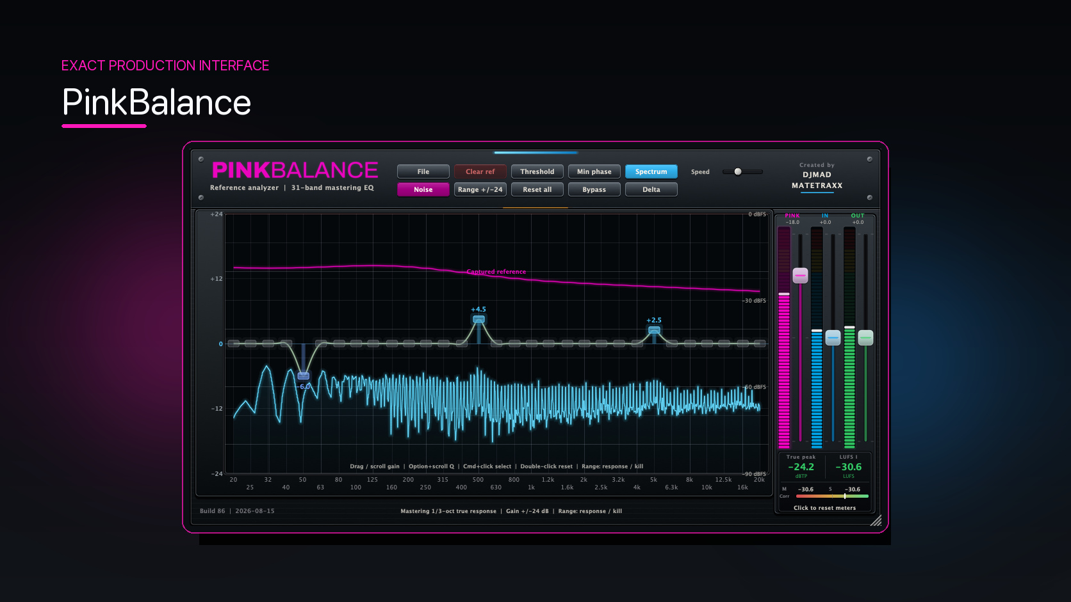Image resolution: width=1071 pixels, height=602 pixels.
Task: Select the 160 Hz EQ band handle
Action: click(391, 344)
